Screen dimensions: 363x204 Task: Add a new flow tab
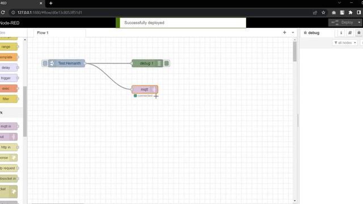click(x=285, y=33)
